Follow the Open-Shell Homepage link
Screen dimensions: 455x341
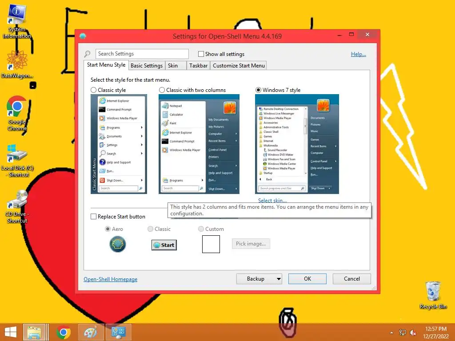111,279
